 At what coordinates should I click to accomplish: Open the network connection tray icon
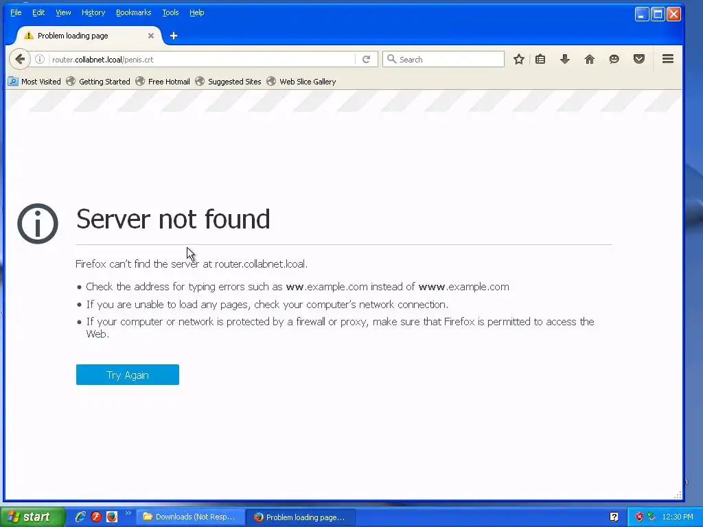(652, 517)
